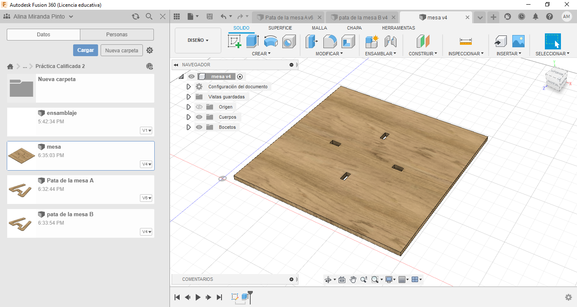Open new design tab plus button
The image size is (577, 307).
point(493,17)
